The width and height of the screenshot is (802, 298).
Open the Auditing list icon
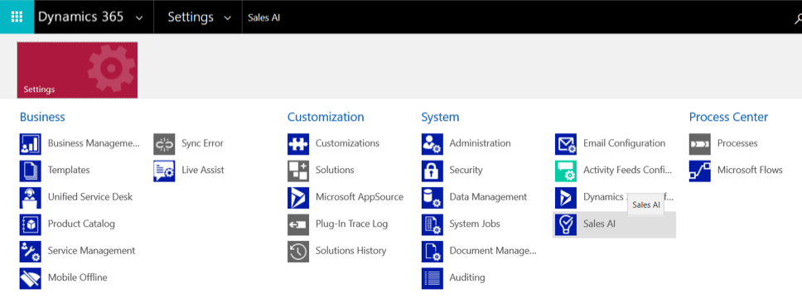coord(432,278)
